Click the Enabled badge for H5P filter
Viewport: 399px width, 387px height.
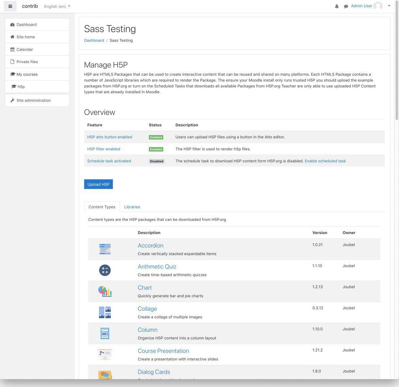156,149
